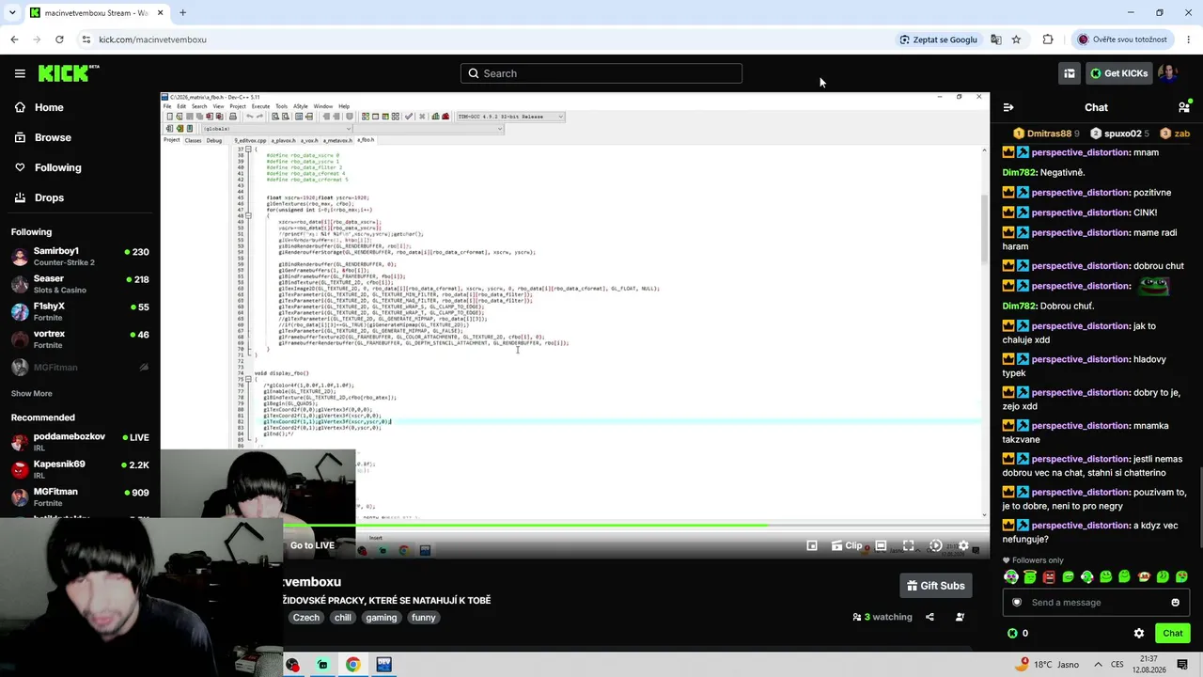Create a Clip of the stream
This screenshot has height=677, width=1203.
click(x=847, y=545)
